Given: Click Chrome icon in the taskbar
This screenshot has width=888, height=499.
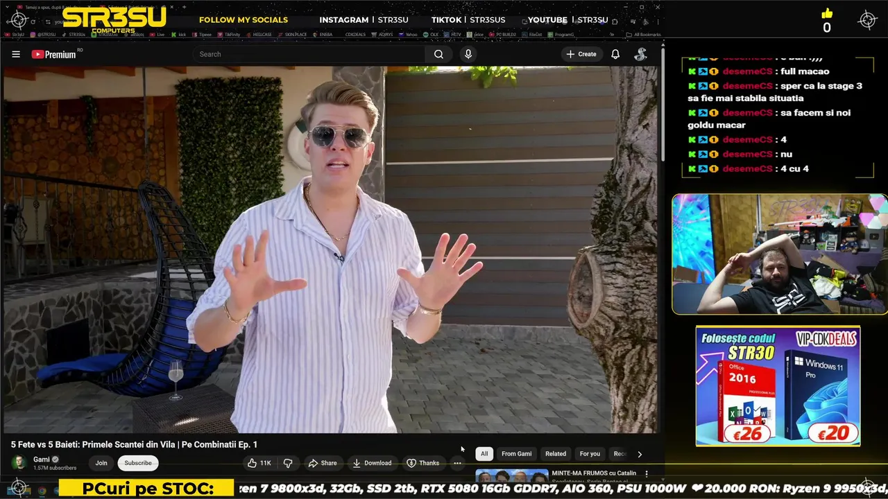Looking at the screenshot, I should [x=42, y=490].
